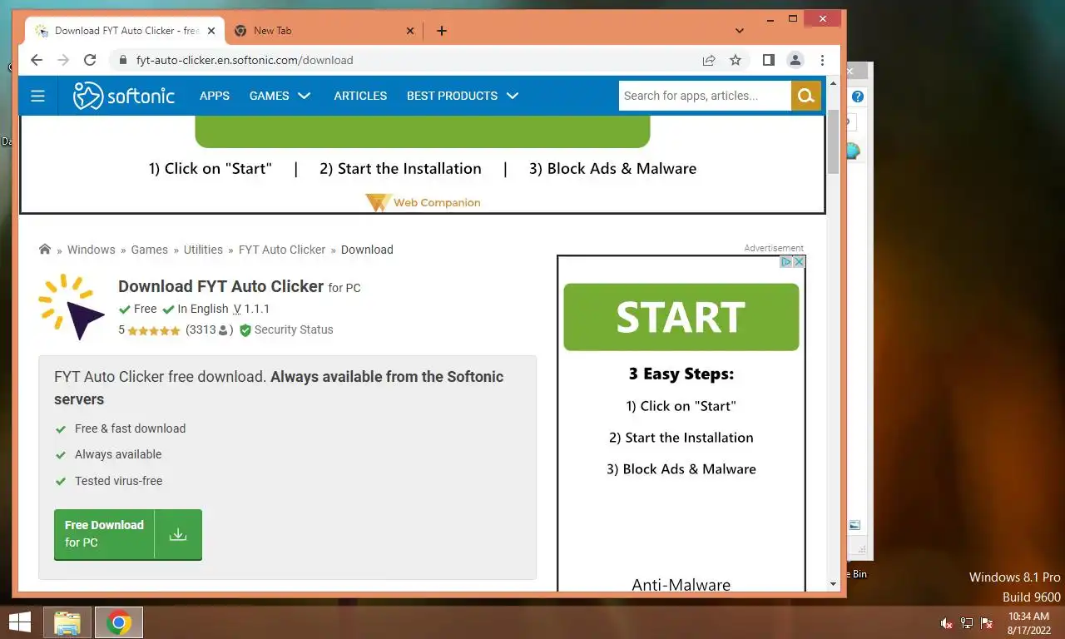The height and width of the screenshot is (639, 1065).
Task: Click the Action Center flag tray icon
Action: point(988,623)
